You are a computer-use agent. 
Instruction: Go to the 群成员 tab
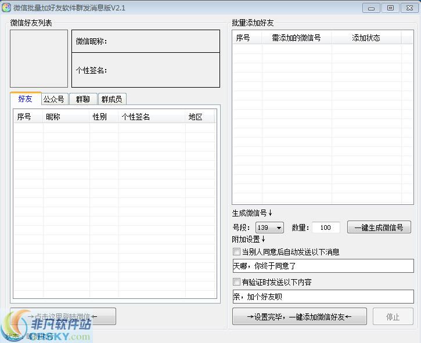pyautogui.click(x=112, y=99)
